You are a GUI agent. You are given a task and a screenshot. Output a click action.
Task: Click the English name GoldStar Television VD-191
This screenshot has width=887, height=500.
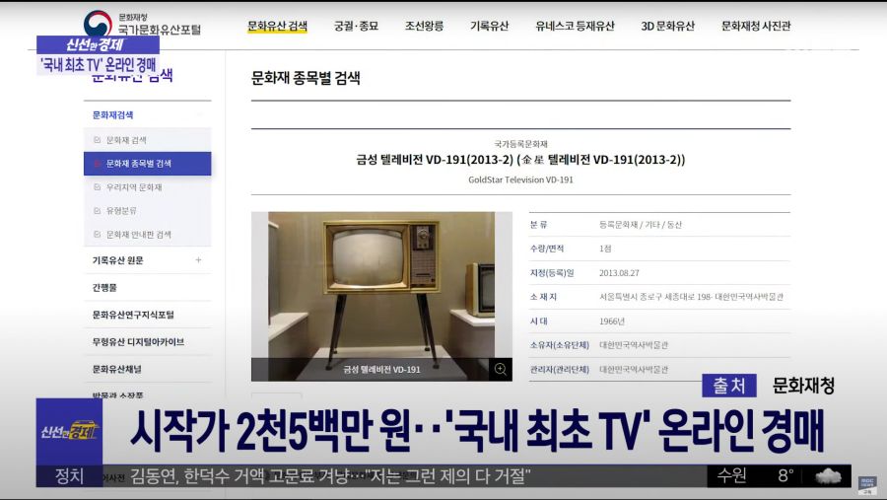(520, 180)
